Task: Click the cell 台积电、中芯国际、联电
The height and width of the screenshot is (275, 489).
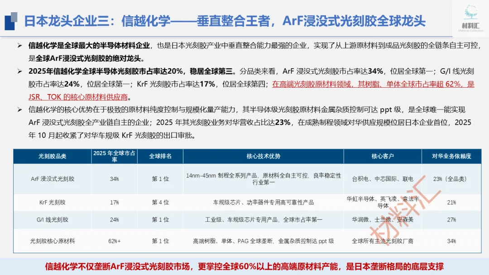Action: tap(383, 179)
